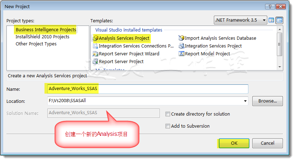Click the Integration Services Project label
The image size is (295, 161).
(214, 46)
